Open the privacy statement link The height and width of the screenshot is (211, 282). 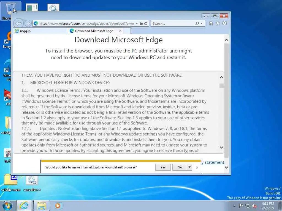213,162
